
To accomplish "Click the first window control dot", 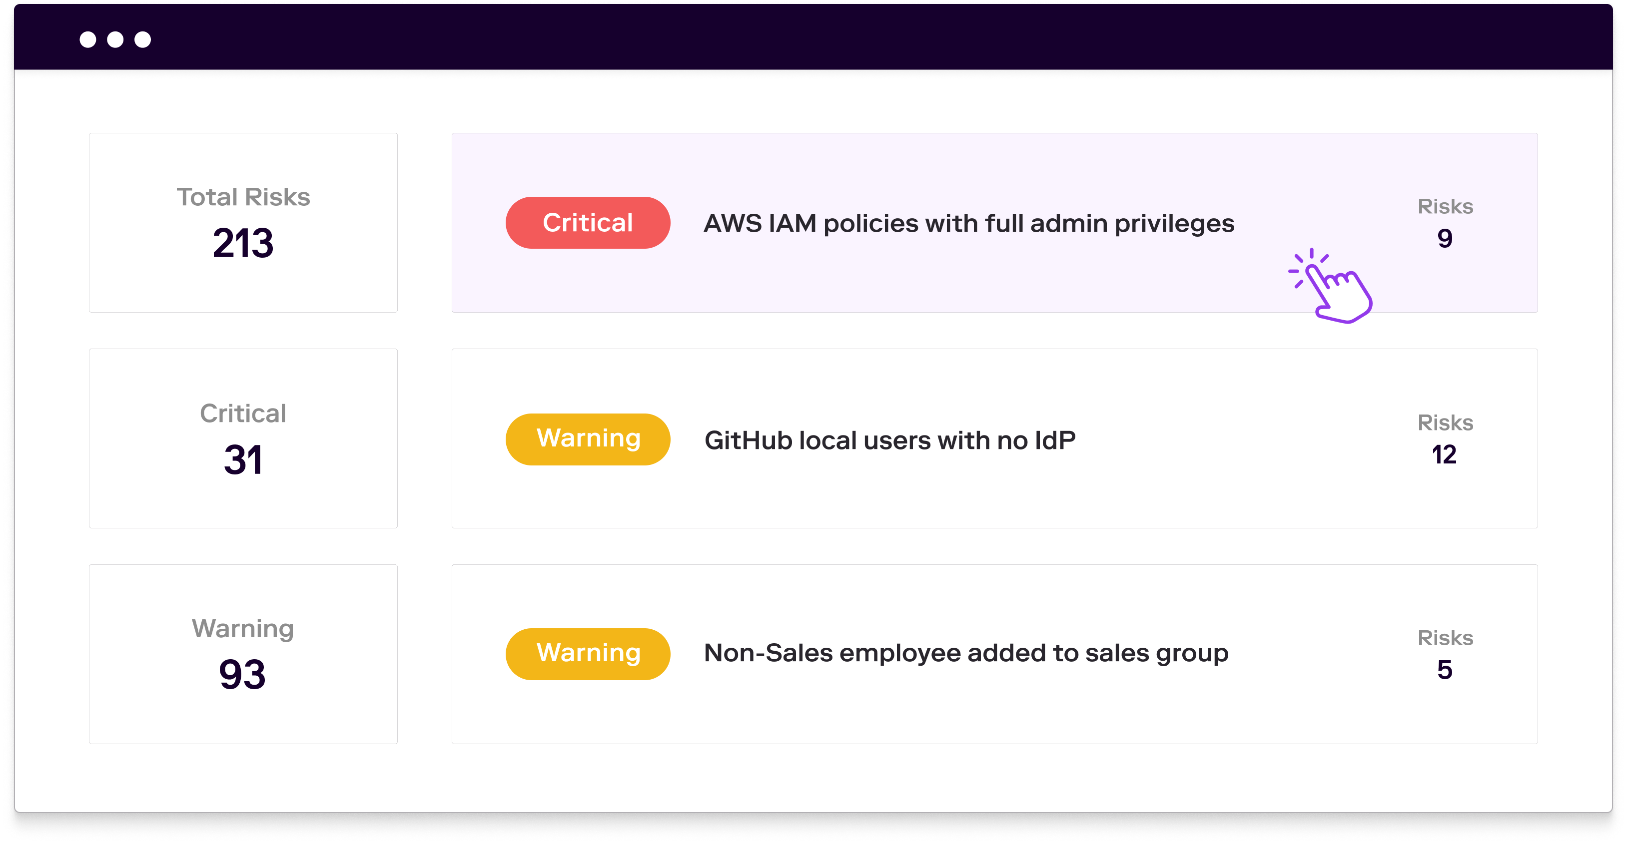I will pos(88,40).
